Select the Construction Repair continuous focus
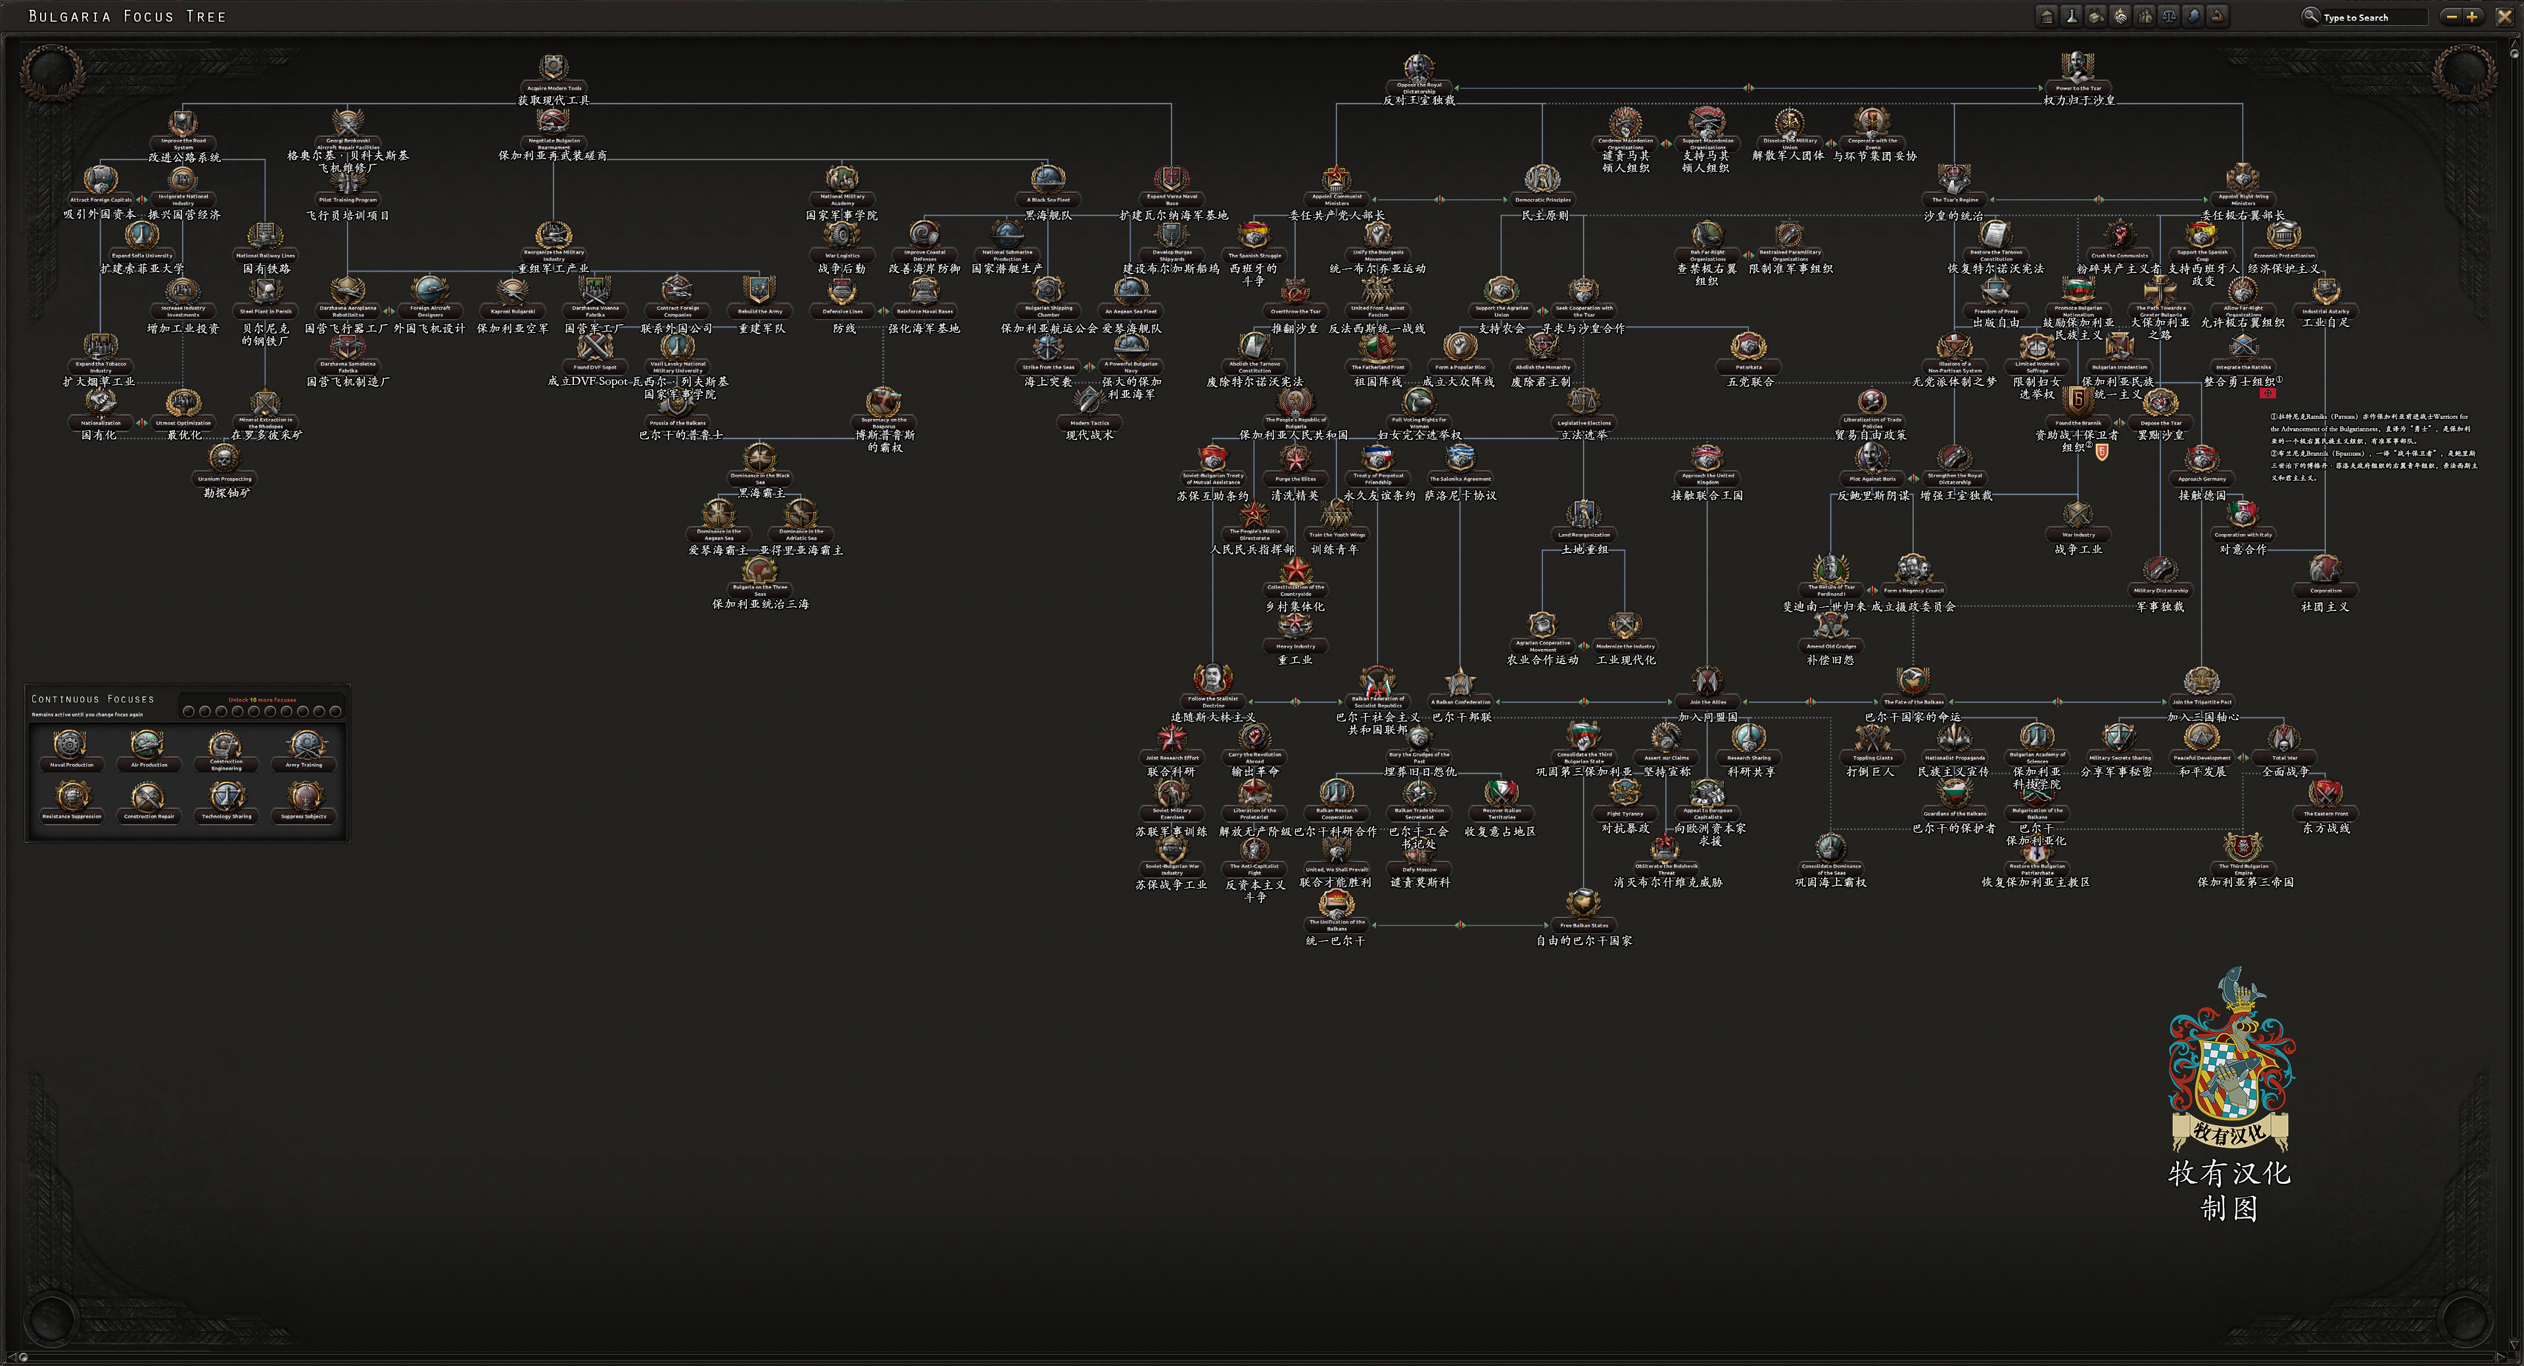Viewport: 2524px width, 1366px height. [149, 802]
